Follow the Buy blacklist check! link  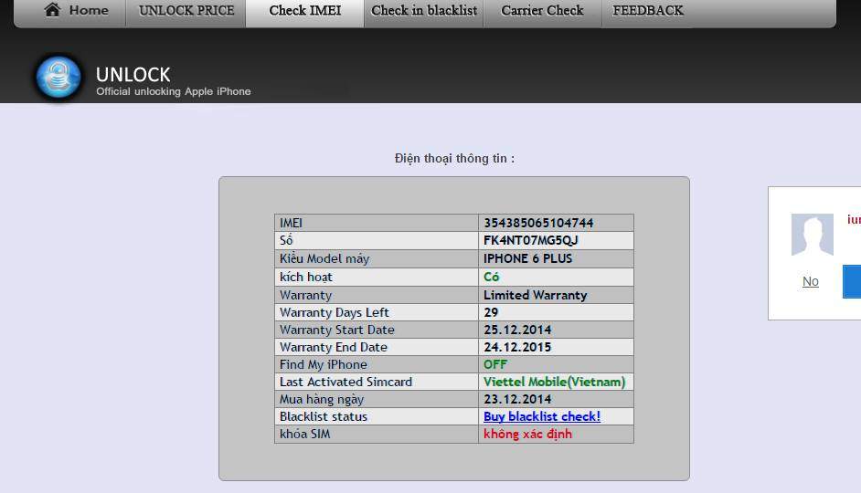point(541,417)
